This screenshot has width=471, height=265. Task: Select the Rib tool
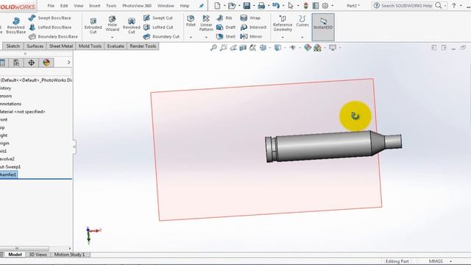[x=224, y=18]
